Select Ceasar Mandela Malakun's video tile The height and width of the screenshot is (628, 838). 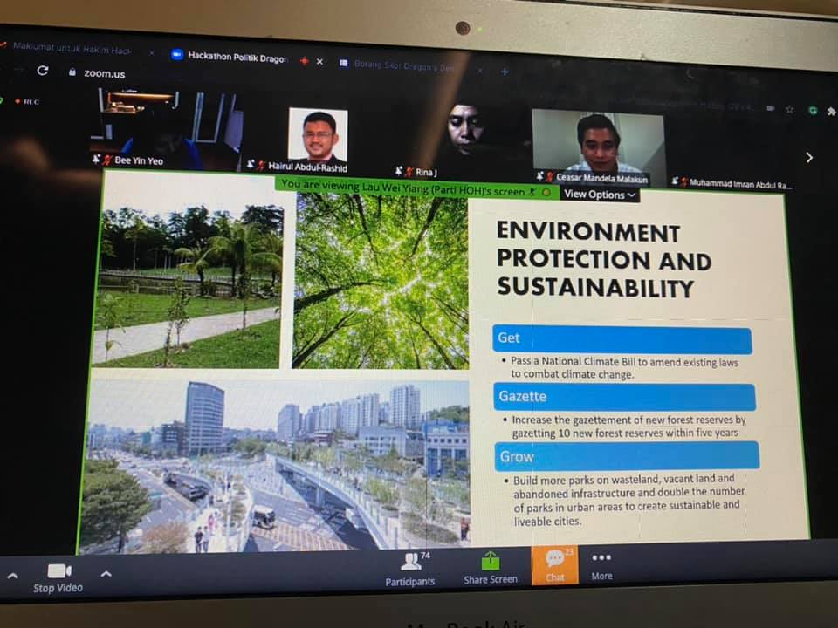(597, 147)
